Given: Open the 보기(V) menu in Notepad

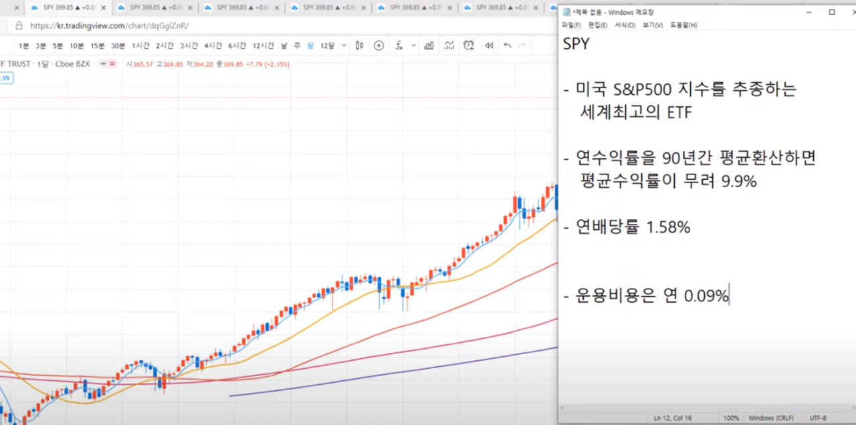Looking at the screenshot, I should coord(652,25).
